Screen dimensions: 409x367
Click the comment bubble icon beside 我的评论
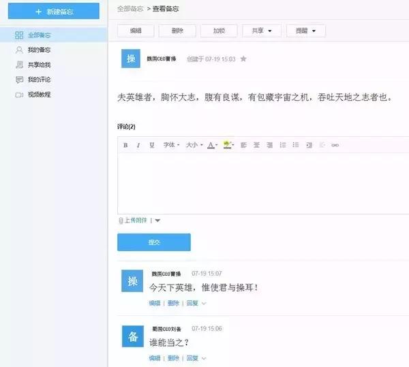click(x=19, y=80)
